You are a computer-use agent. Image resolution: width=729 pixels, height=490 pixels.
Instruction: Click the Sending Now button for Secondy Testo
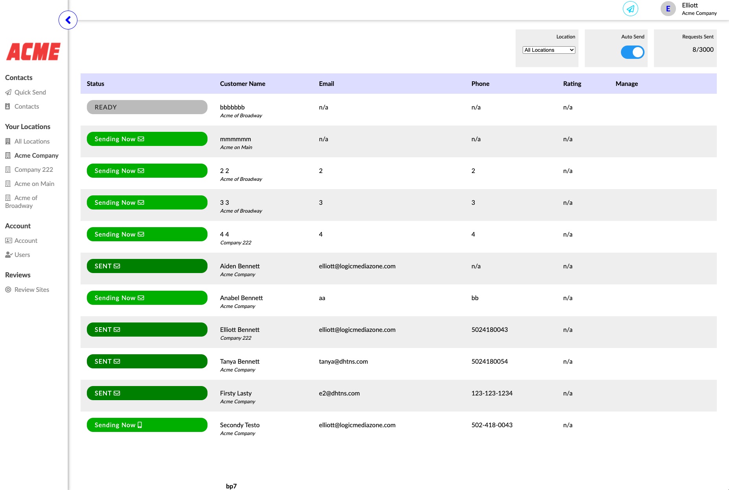click(x=147, y=425)
